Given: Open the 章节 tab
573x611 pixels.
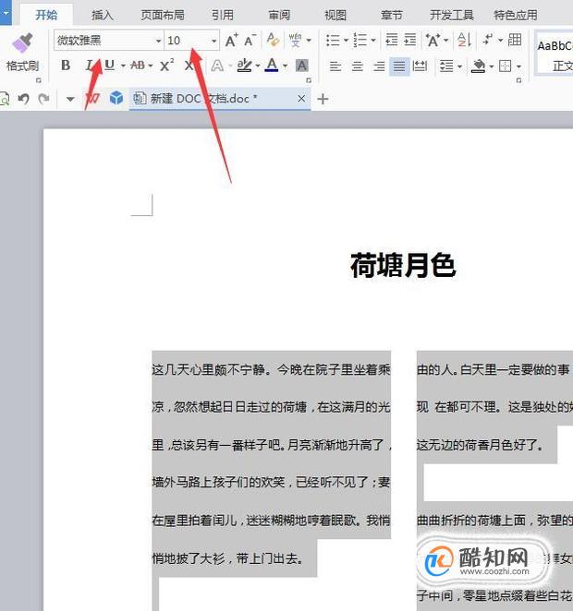Looking at the screenshot, I should (392, 15).
